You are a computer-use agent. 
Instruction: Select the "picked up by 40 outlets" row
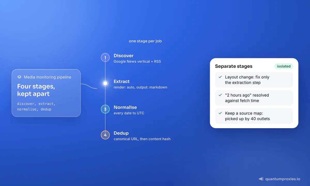[x=254, y=116]
